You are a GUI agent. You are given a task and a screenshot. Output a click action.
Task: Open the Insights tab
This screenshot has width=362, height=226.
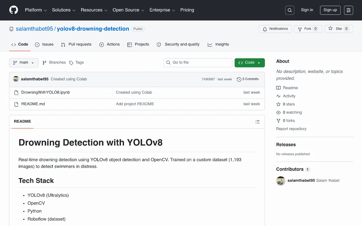[x=218, y=45]
